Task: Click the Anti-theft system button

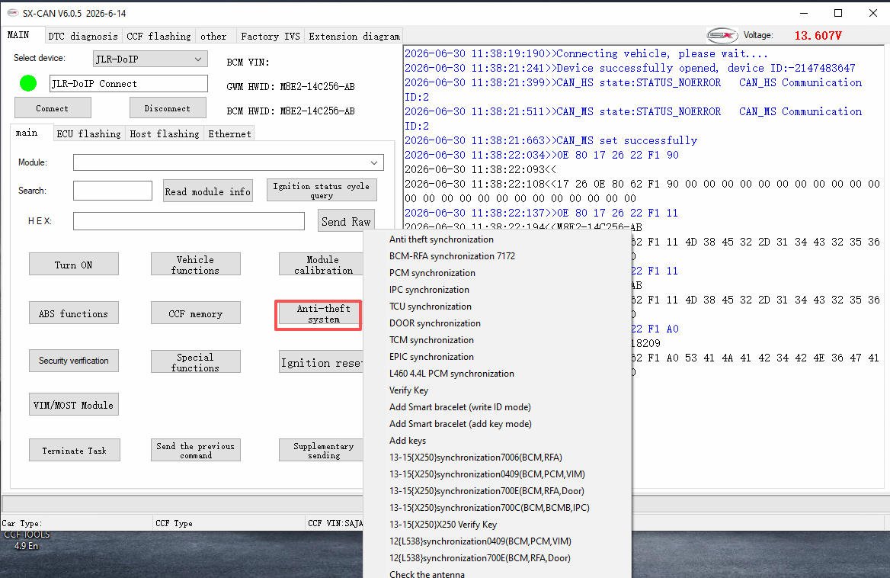Action: pos(321,314)
